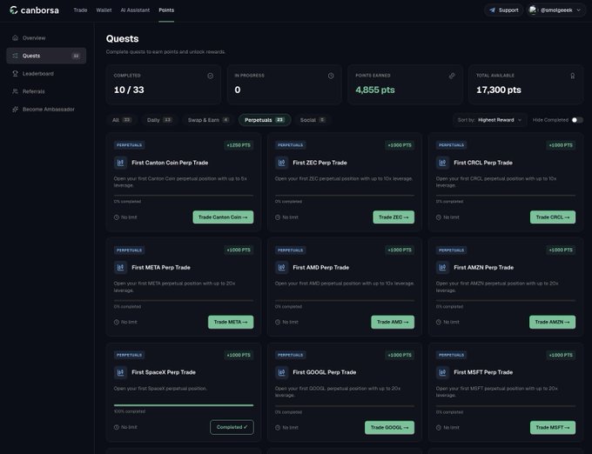Open Become Ambassador from the sidebar
This screenshot has width=592, height=454.
click(x=46, y=110)
